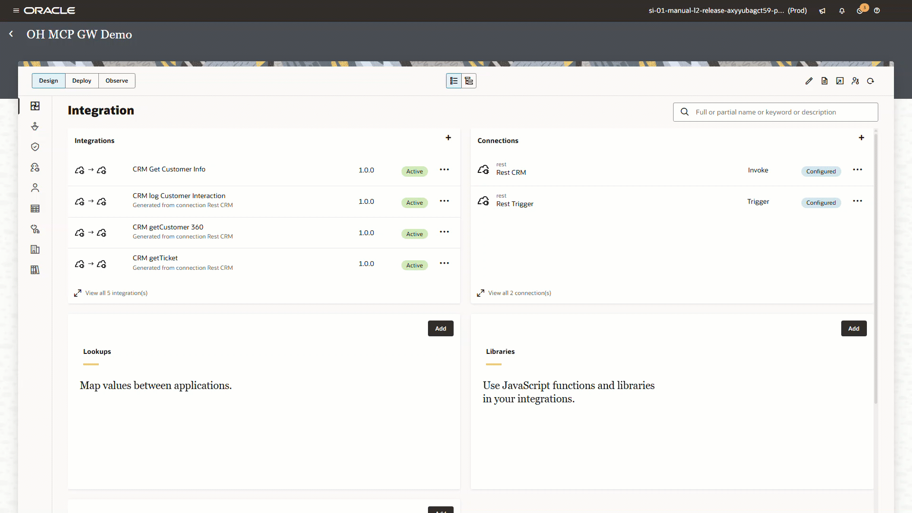The width and height of the screenshot is (912, 513).
Task: Click Configured badge for Rest CRM
Action: (821, 171)
